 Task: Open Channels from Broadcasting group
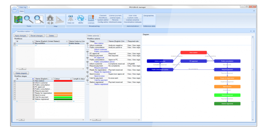(103, 16)
